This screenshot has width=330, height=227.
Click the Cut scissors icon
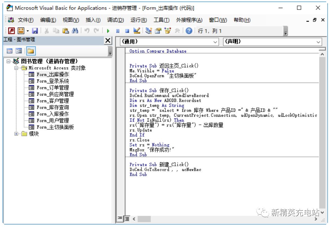[x=47, y=31]
